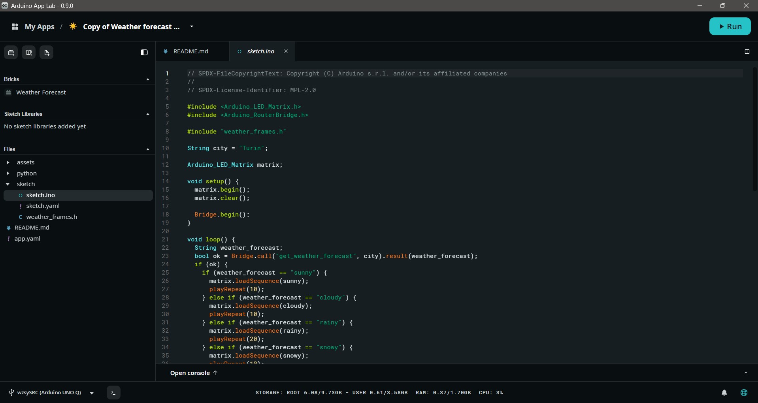Click the README.md file icon in tree

[x=9, y=228]
